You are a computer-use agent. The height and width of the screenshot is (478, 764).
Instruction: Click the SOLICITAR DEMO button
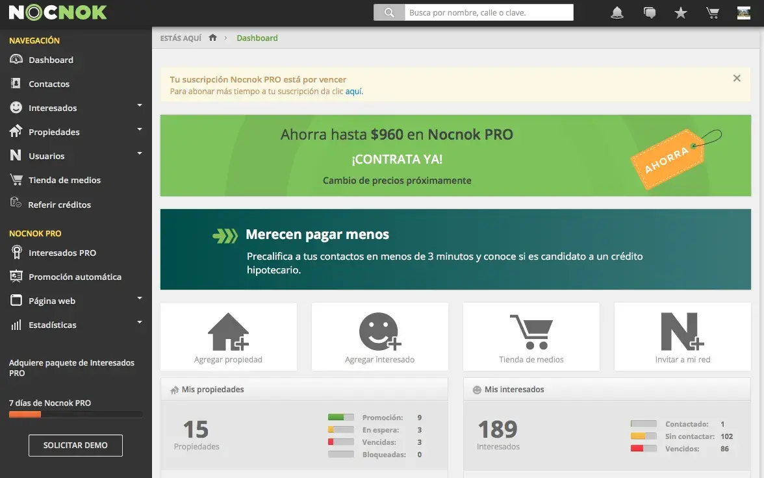point(75,446)
